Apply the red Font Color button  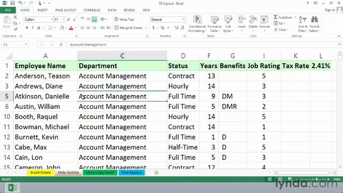(71, 28)
